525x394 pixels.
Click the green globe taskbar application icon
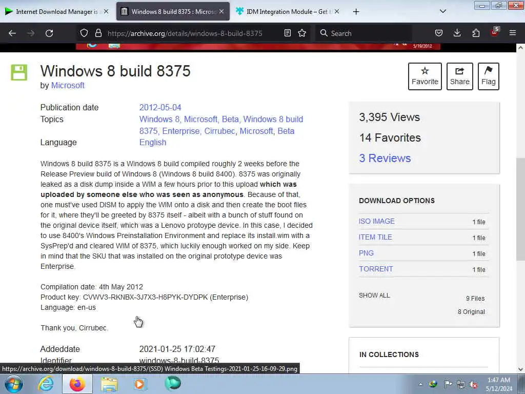click(173, 384)
